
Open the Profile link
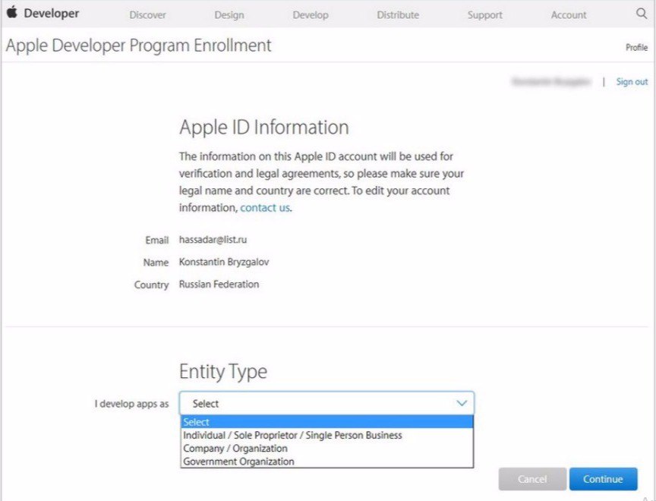point(636,47)
